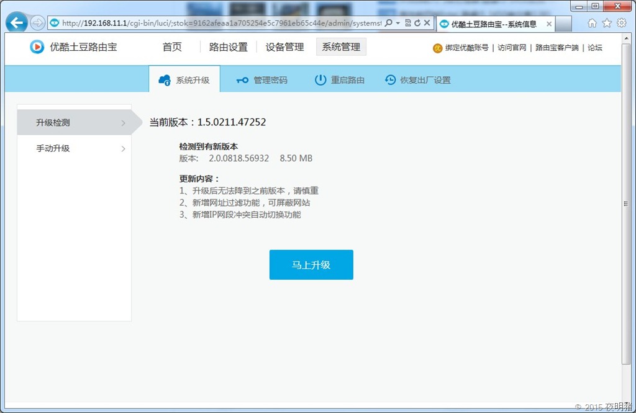Open the 系统升级 cloud icon tab

(x=165, y=80)
